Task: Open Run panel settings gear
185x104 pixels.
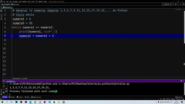Action: 181,81
